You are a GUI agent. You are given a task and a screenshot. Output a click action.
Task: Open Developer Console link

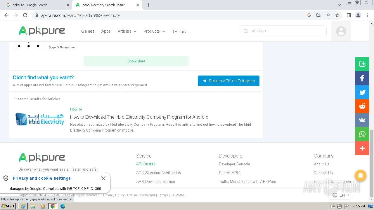point(234,164)
